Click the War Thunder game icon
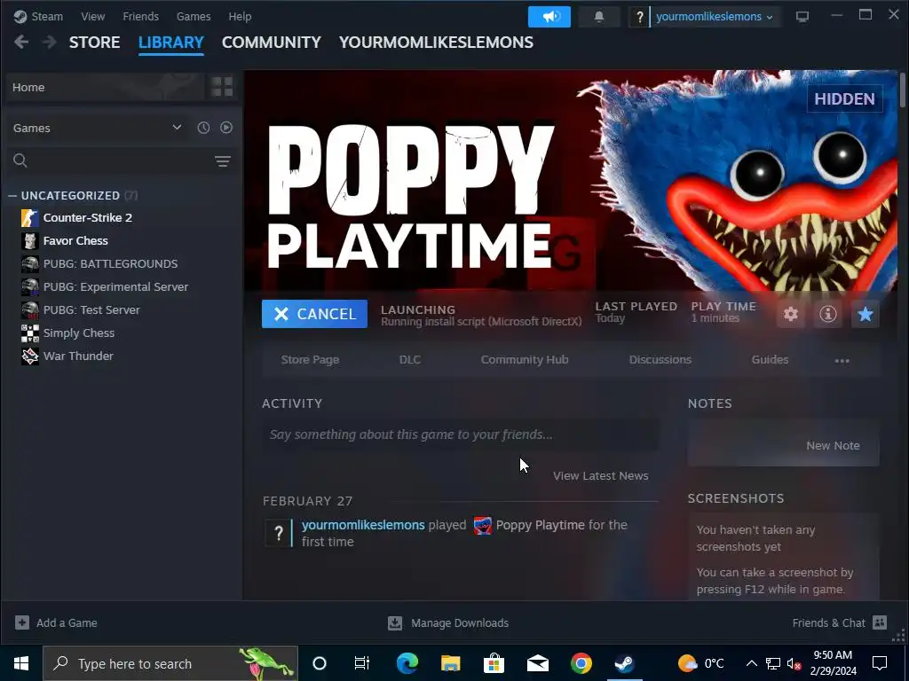The width and height of the screenshot is (909, 681). tap(30, 356)
